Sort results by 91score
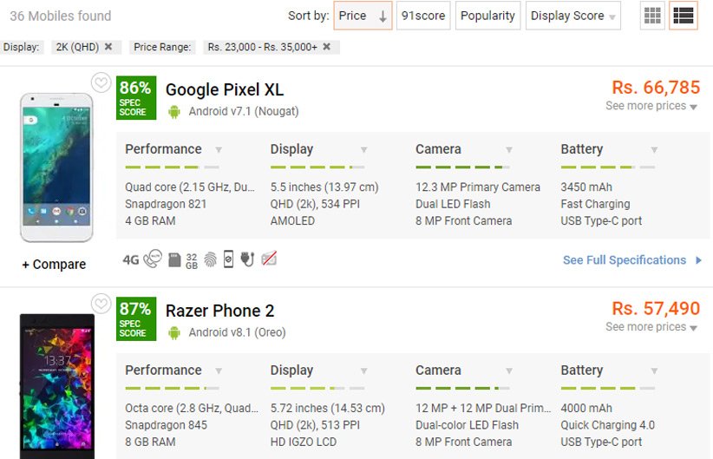 (423, 16)
